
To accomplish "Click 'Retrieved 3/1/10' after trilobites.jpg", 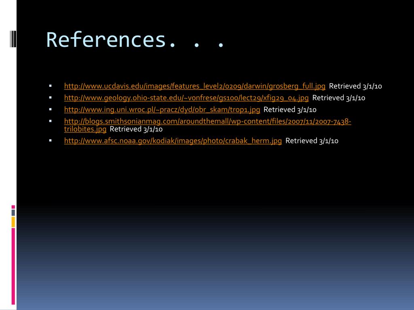I will pyautogui.click(x=136, y=129).
